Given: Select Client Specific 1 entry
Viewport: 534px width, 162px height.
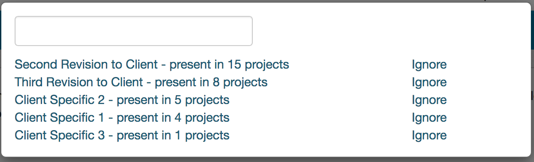Looking at the screenshot, I should [x=122, y=118].
